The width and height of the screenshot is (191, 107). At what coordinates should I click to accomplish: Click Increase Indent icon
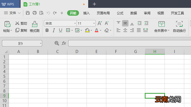(x=146, y=23)
